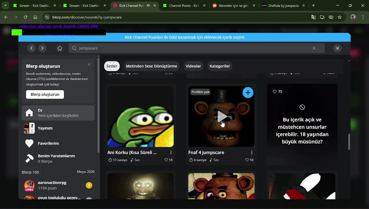Click the Blerp 100 heading
Viewport: 369px width, 209px height.
tap(30, 172)
